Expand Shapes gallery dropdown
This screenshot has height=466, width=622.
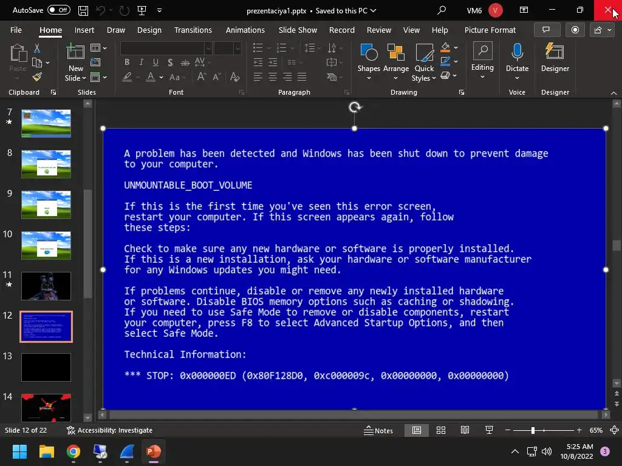[x=369, y=78]
